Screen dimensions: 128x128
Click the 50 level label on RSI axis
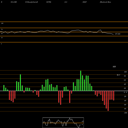[2, 34]
